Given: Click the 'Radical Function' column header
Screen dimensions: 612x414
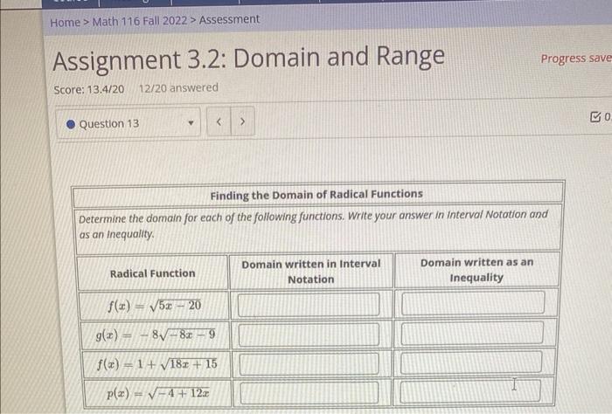Looking at the screenshot, I should (153, 273).
